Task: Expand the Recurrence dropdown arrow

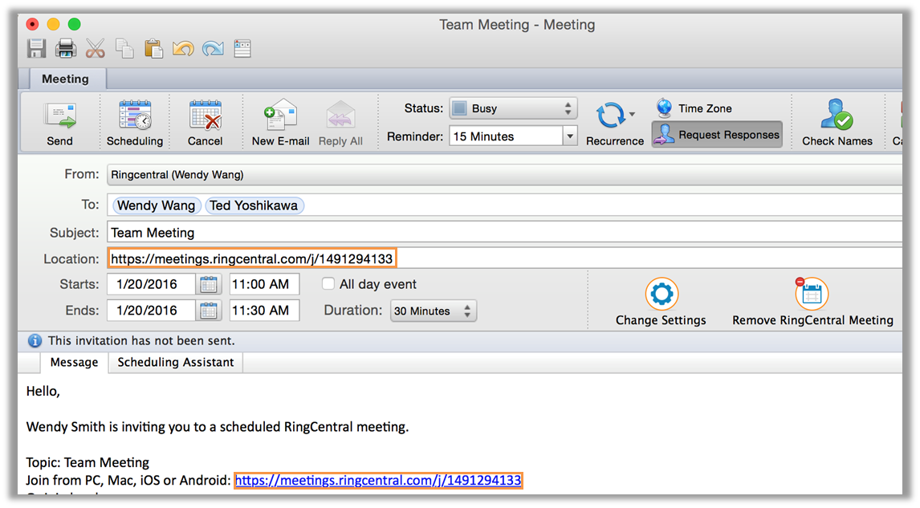Action: click(632, 115)
